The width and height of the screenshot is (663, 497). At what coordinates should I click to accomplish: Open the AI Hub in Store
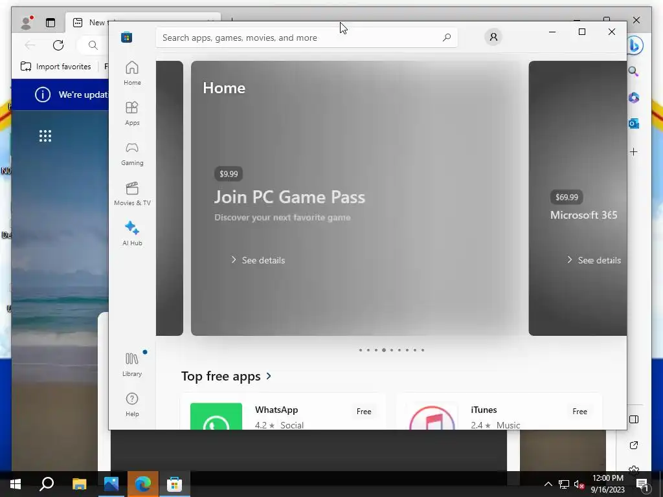(132, 234)
